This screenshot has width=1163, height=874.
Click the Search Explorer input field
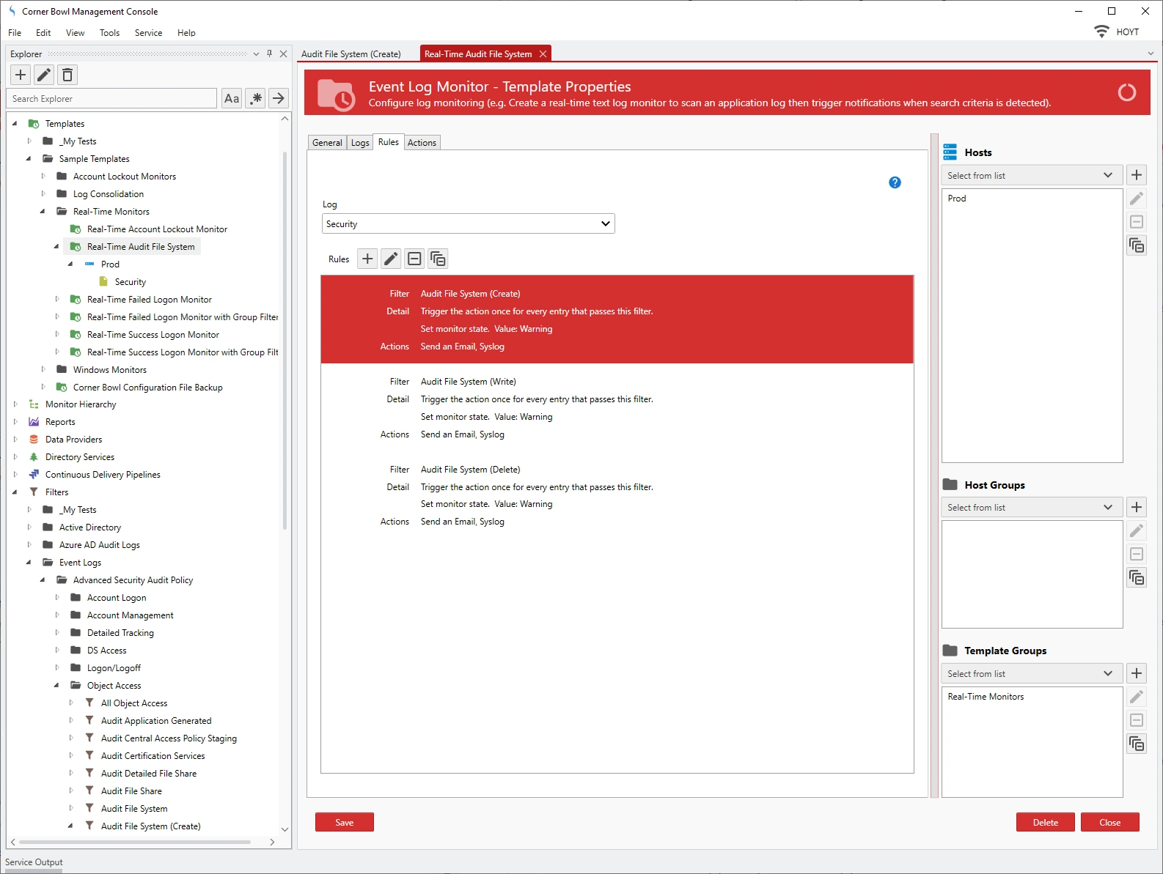click(111, 99)
